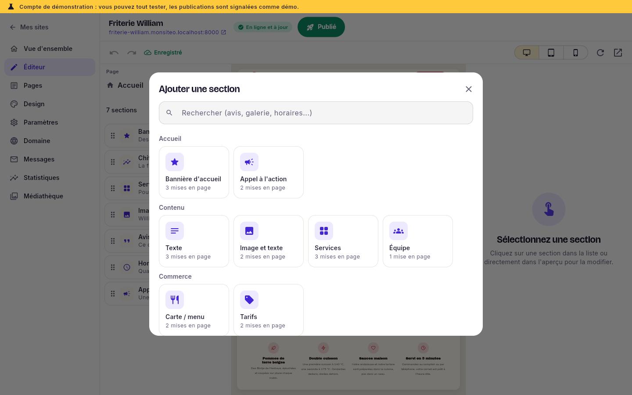The image size is (632, 395).
Task: Click the Publié button
Action: point(321,27)
